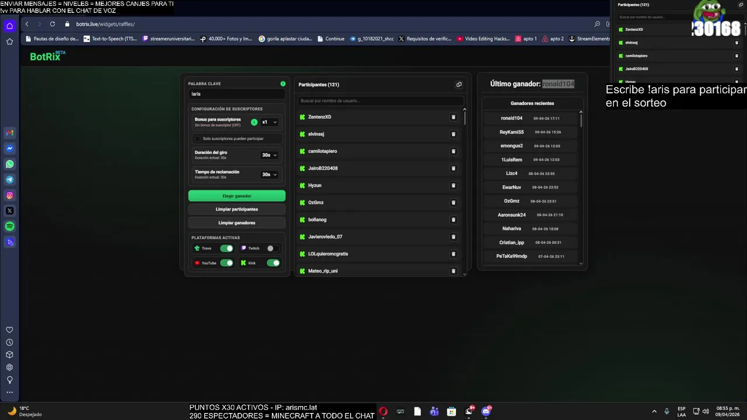
Task: Delete bollanog participant entry
Action: pos(453,220)
